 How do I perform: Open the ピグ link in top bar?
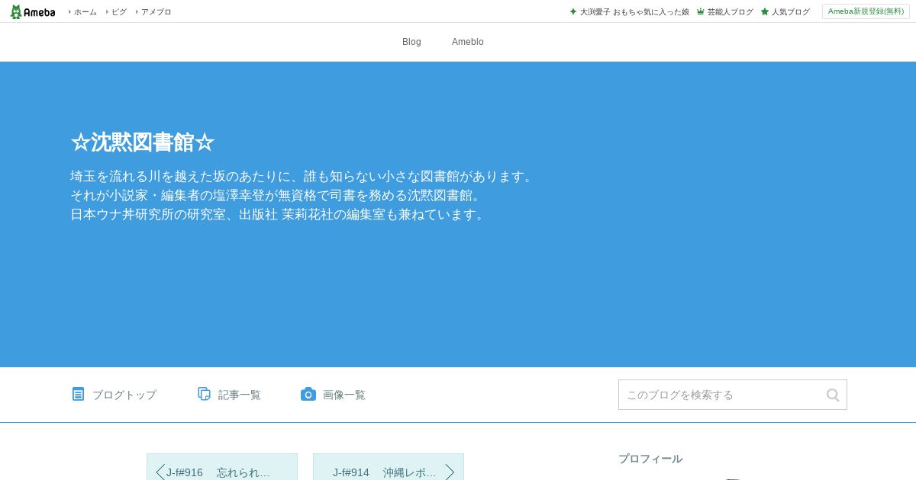click(x=119, y=11)
